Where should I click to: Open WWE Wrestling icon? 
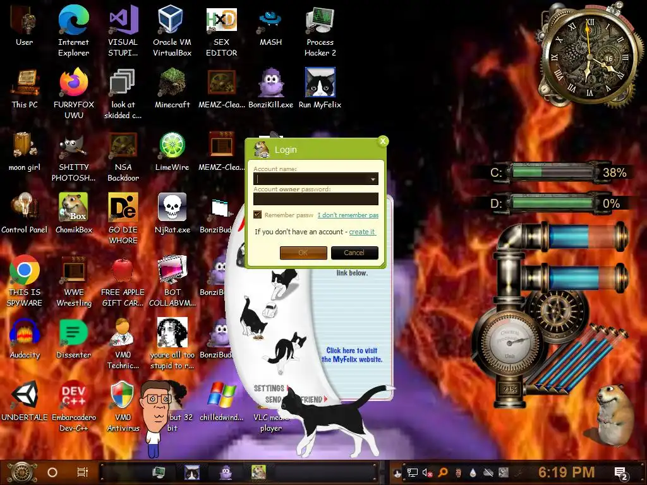[x=74, y=271]
